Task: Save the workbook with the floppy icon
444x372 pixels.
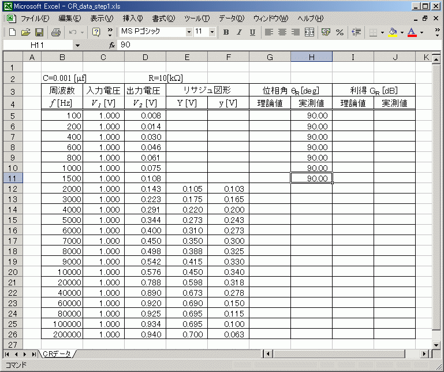Action: [x=39, y=32]
